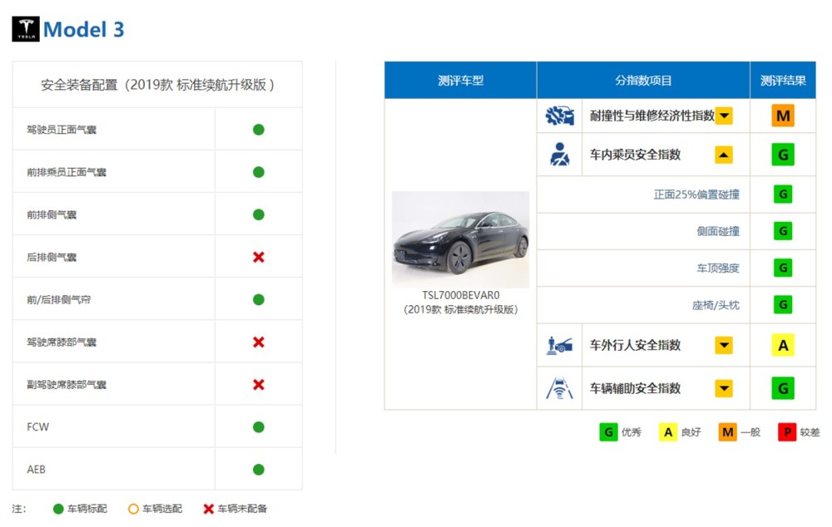Click green dot for 前排乘员正面气囊
The height and width of the screenshot is (527, 832).
[x=259, y=172]
